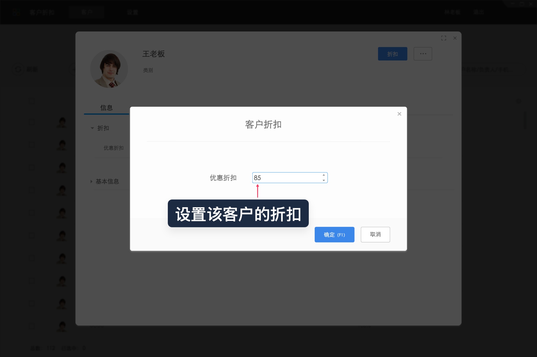Image resolution: width=537 pixels, height=357 pixels.
Task: Click the stepper down arrow beside 85
Action: [x=324, y=180]
